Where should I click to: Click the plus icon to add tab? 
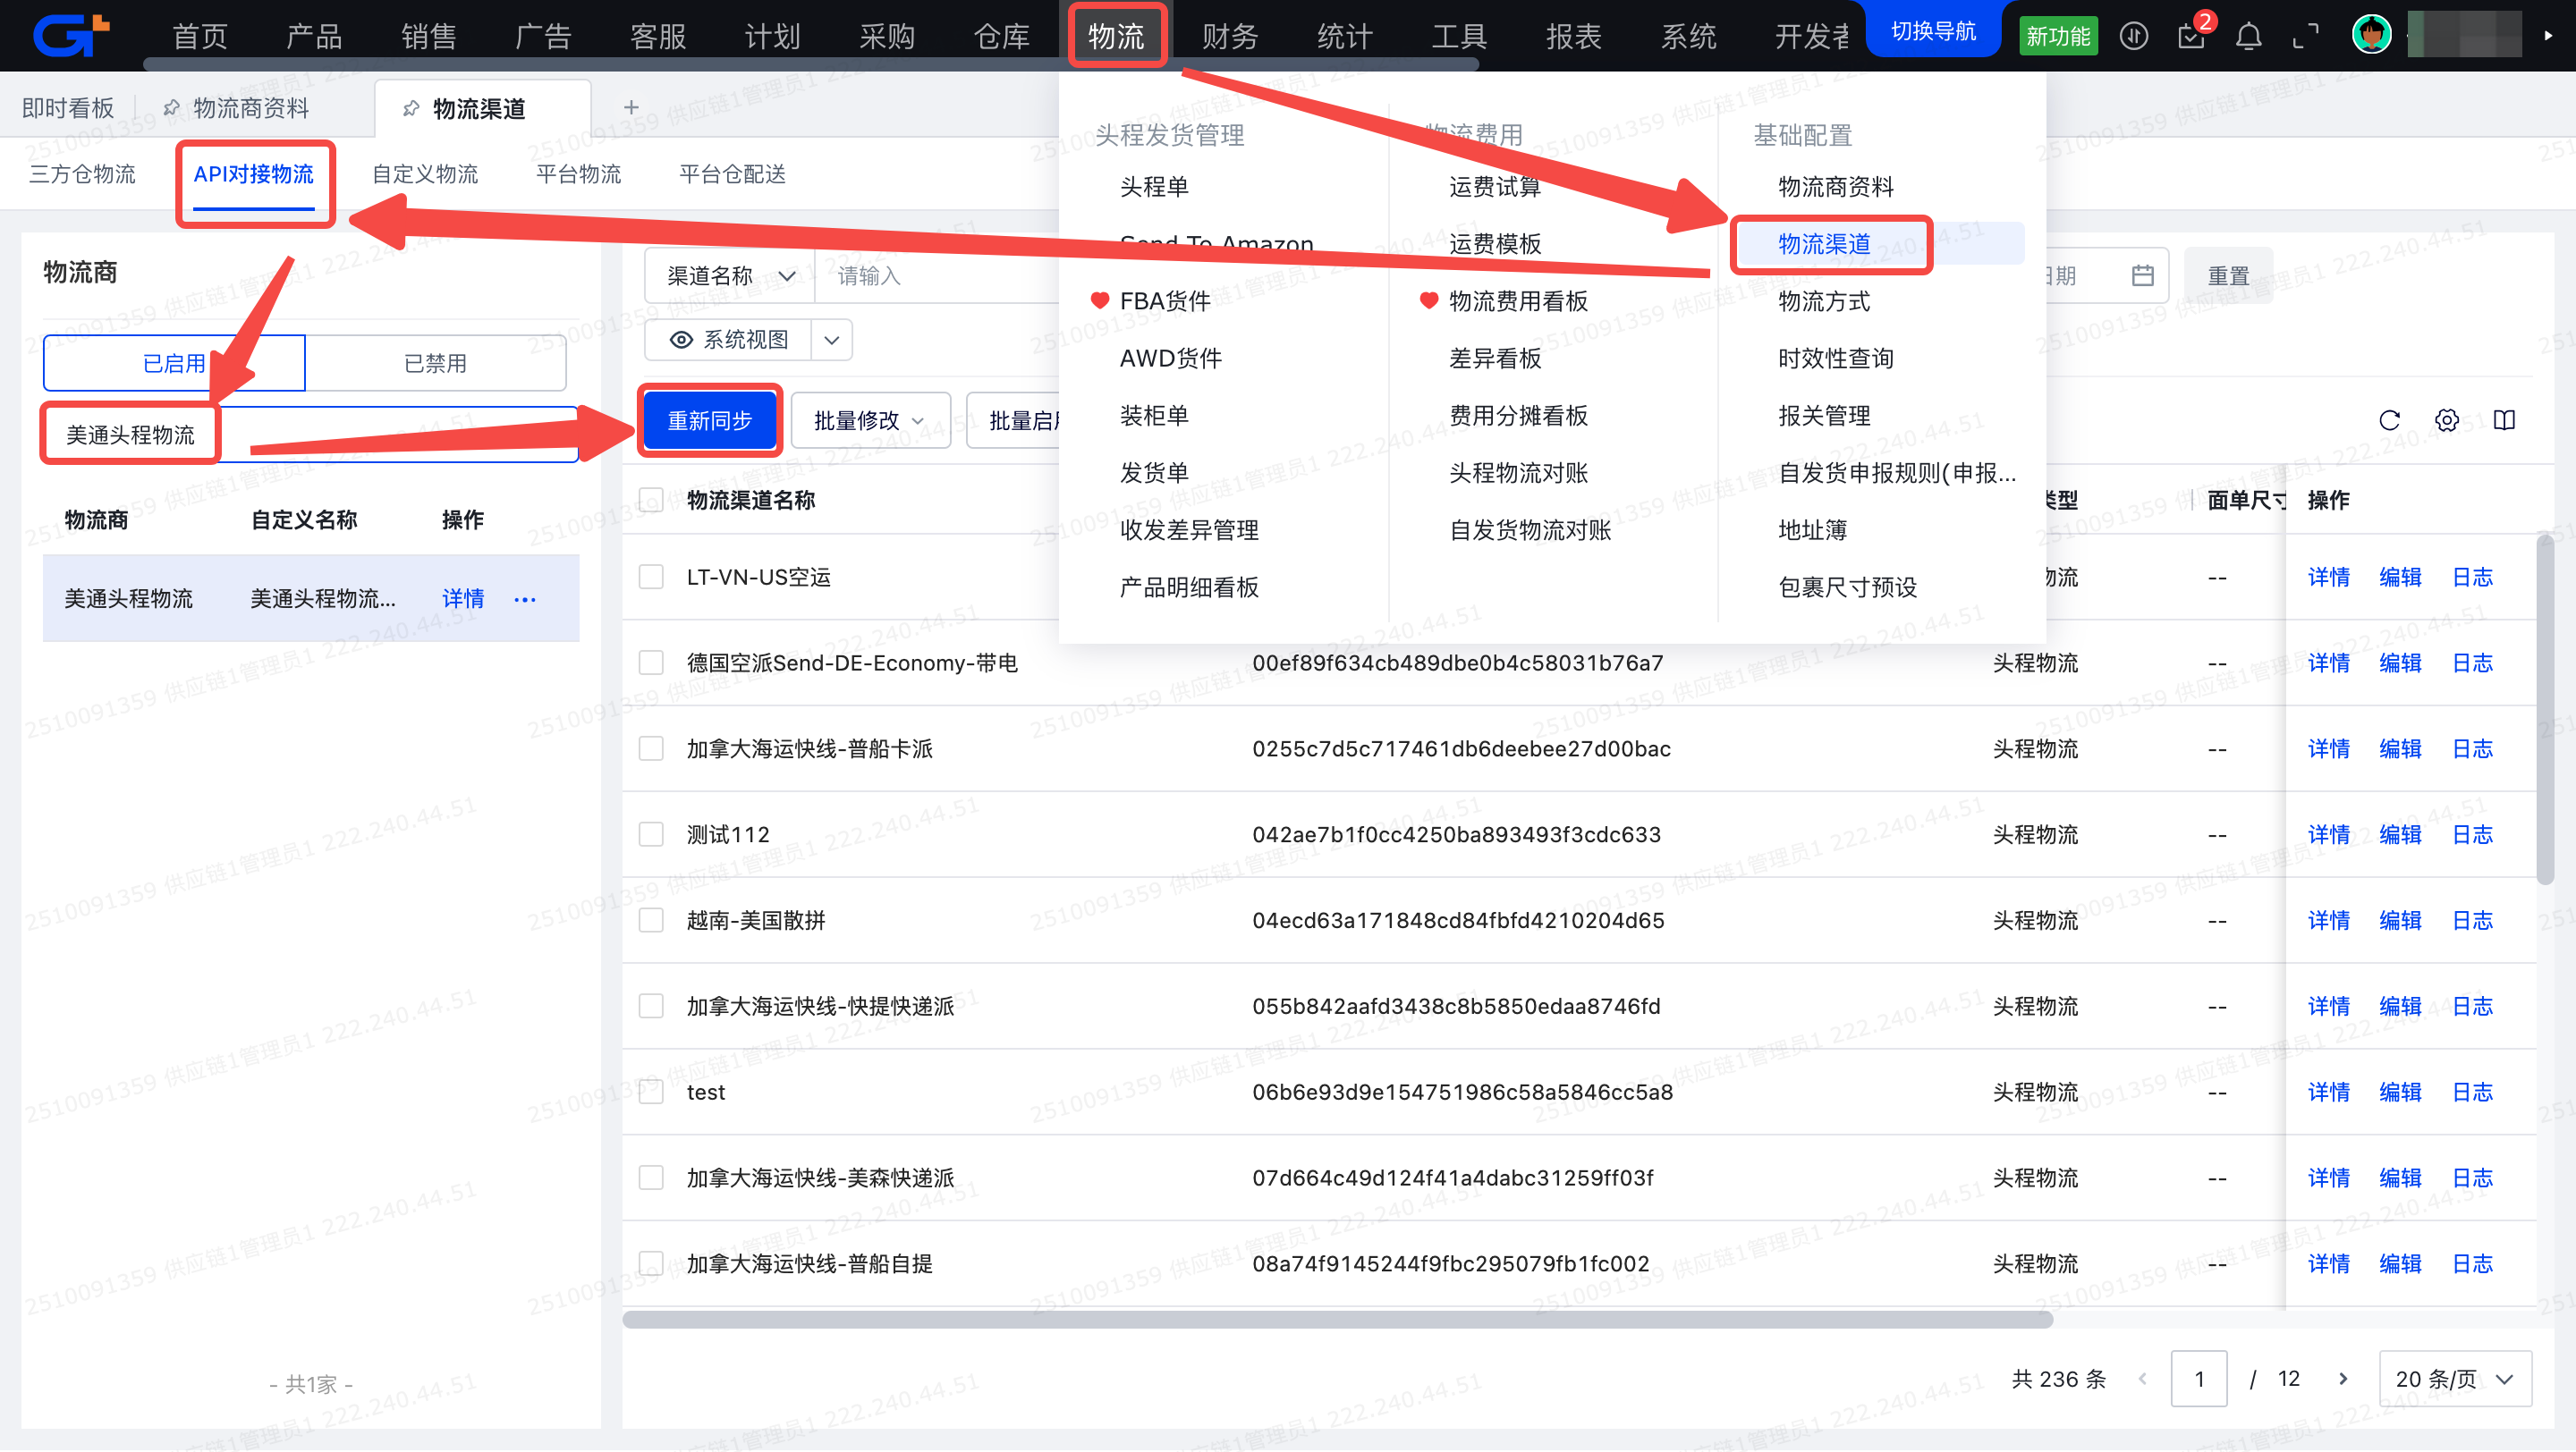631,108
